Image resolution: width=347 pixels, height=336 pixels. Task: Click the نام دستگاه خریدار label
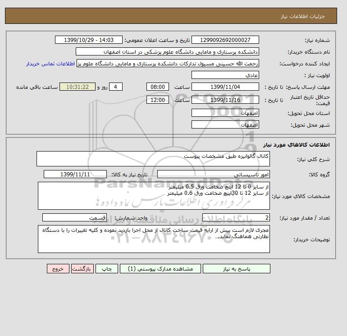(x=309, y=52)
